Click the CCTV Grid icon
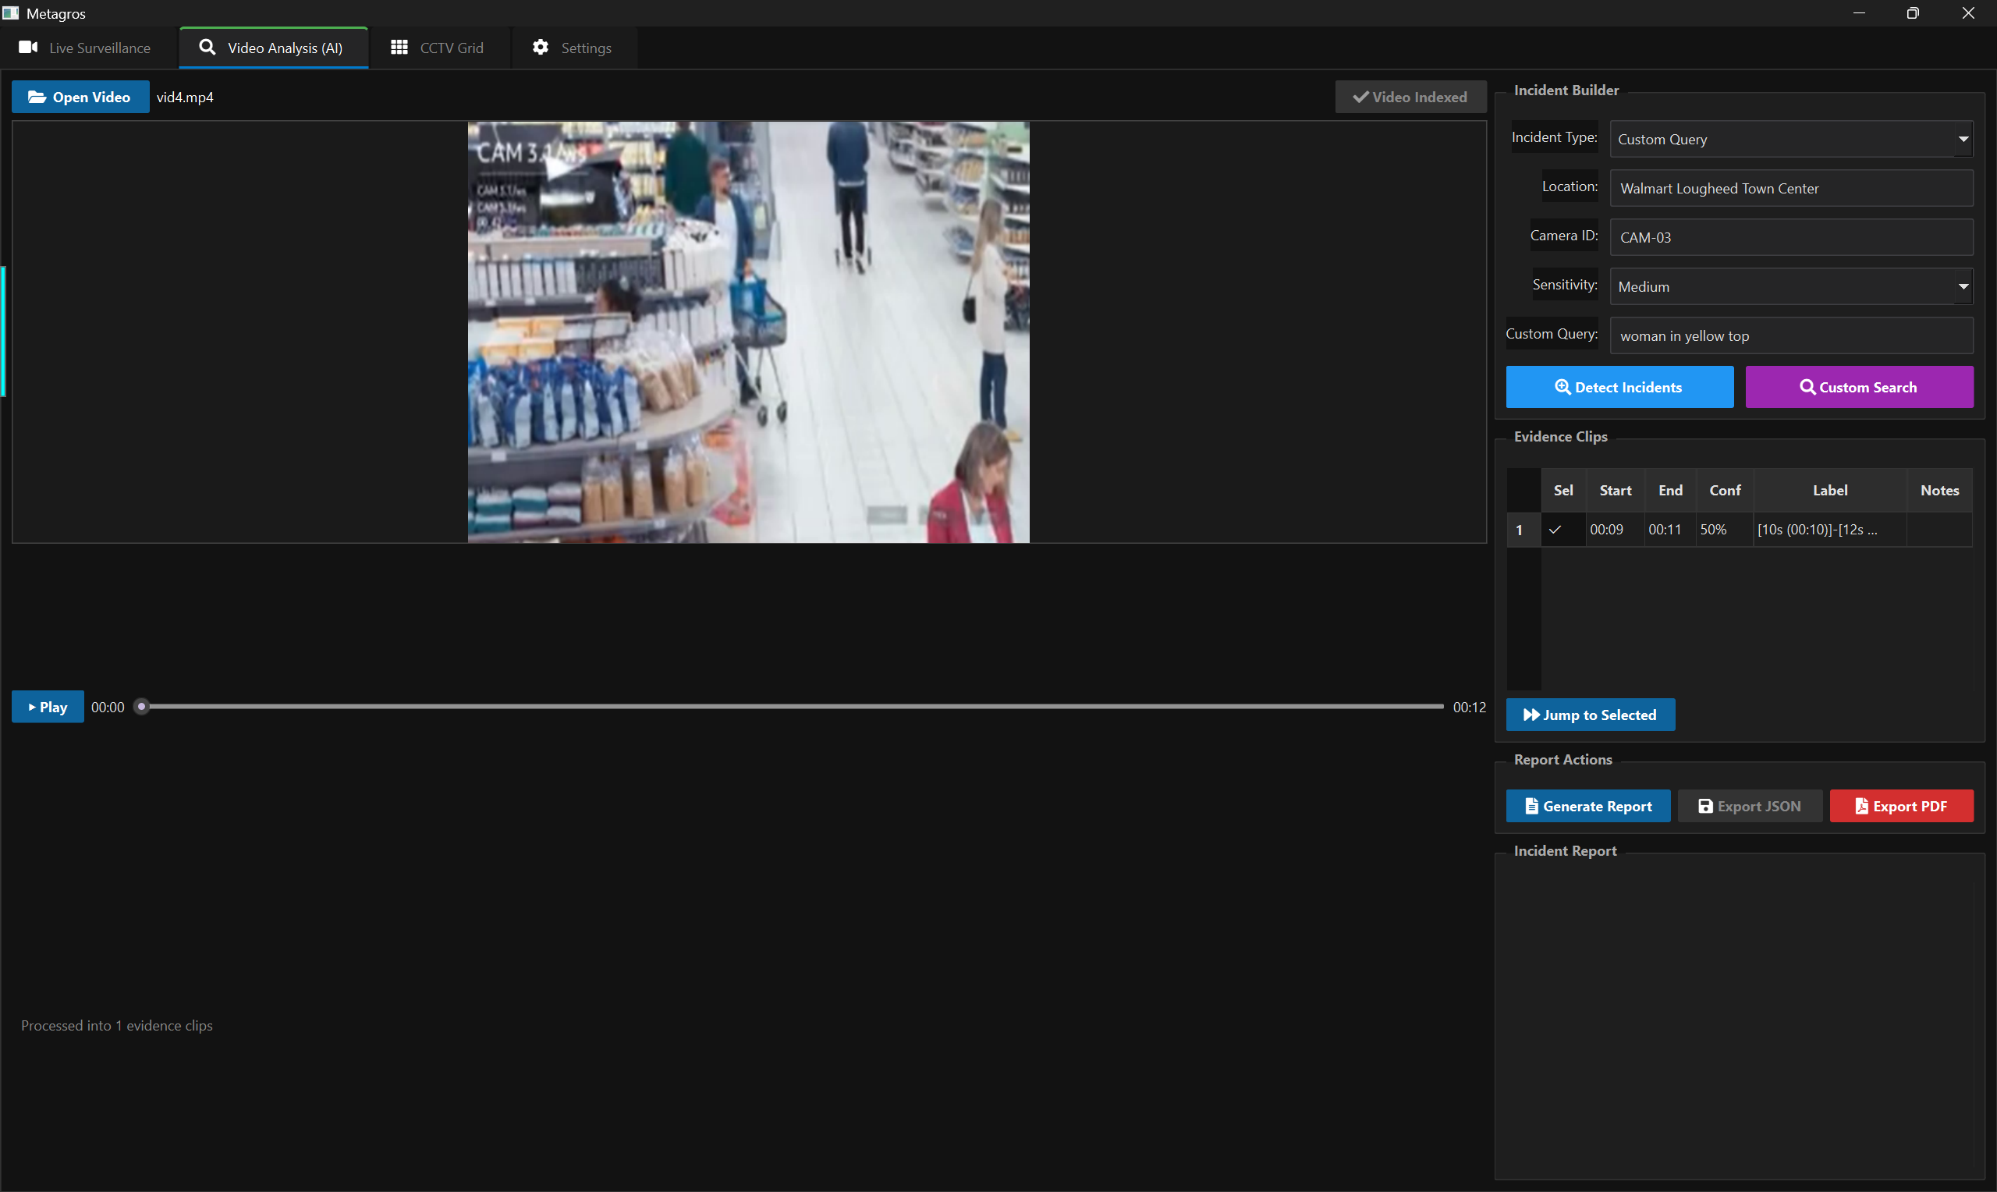 399,48
